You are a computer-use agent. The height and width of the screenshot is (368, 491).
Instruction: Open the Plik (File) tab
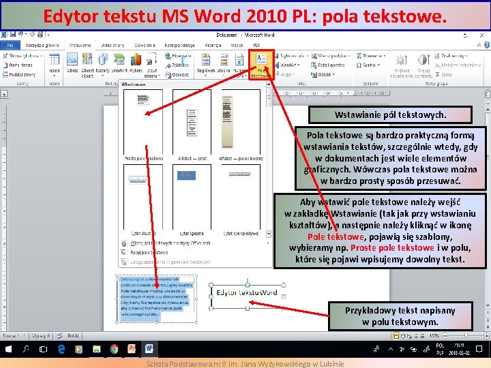pyautogui.click(x=10, y=46)
